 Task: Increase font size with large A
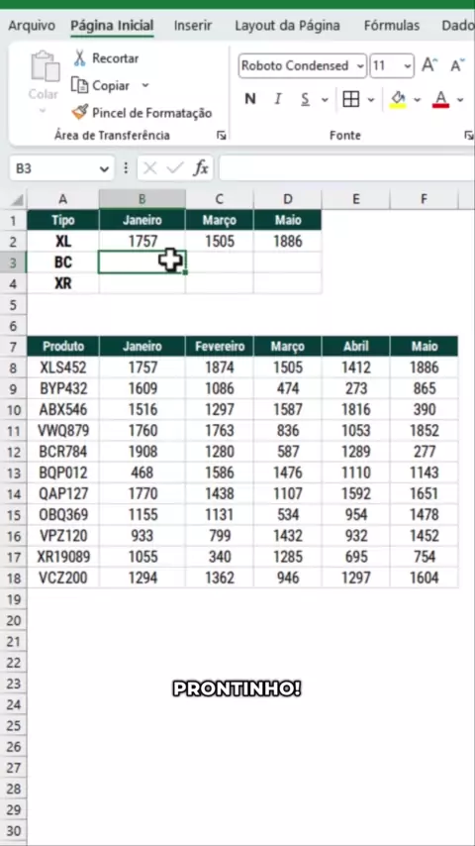429,65
